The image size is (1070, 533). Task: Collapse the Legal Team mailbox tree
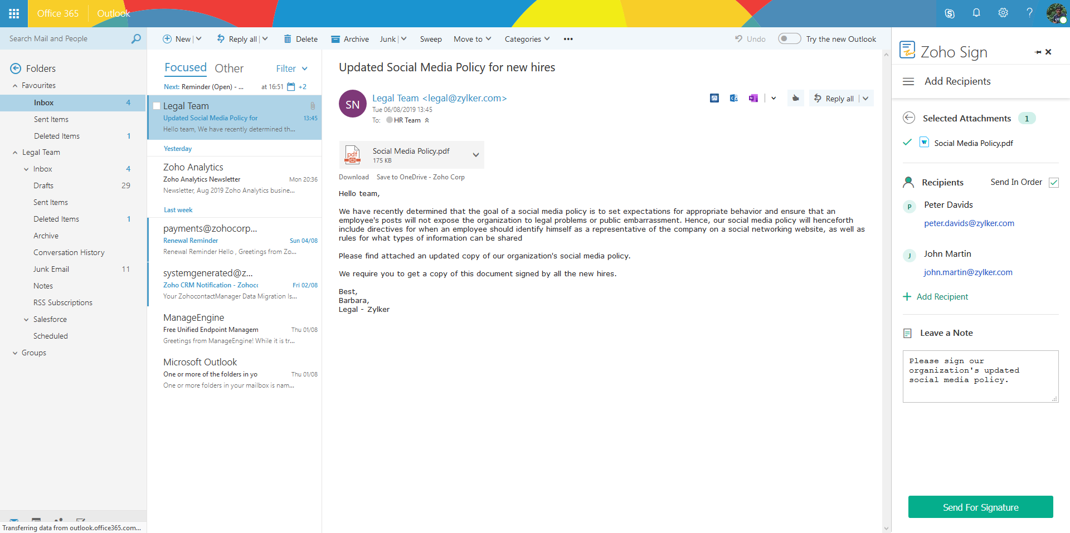(15, 153)
